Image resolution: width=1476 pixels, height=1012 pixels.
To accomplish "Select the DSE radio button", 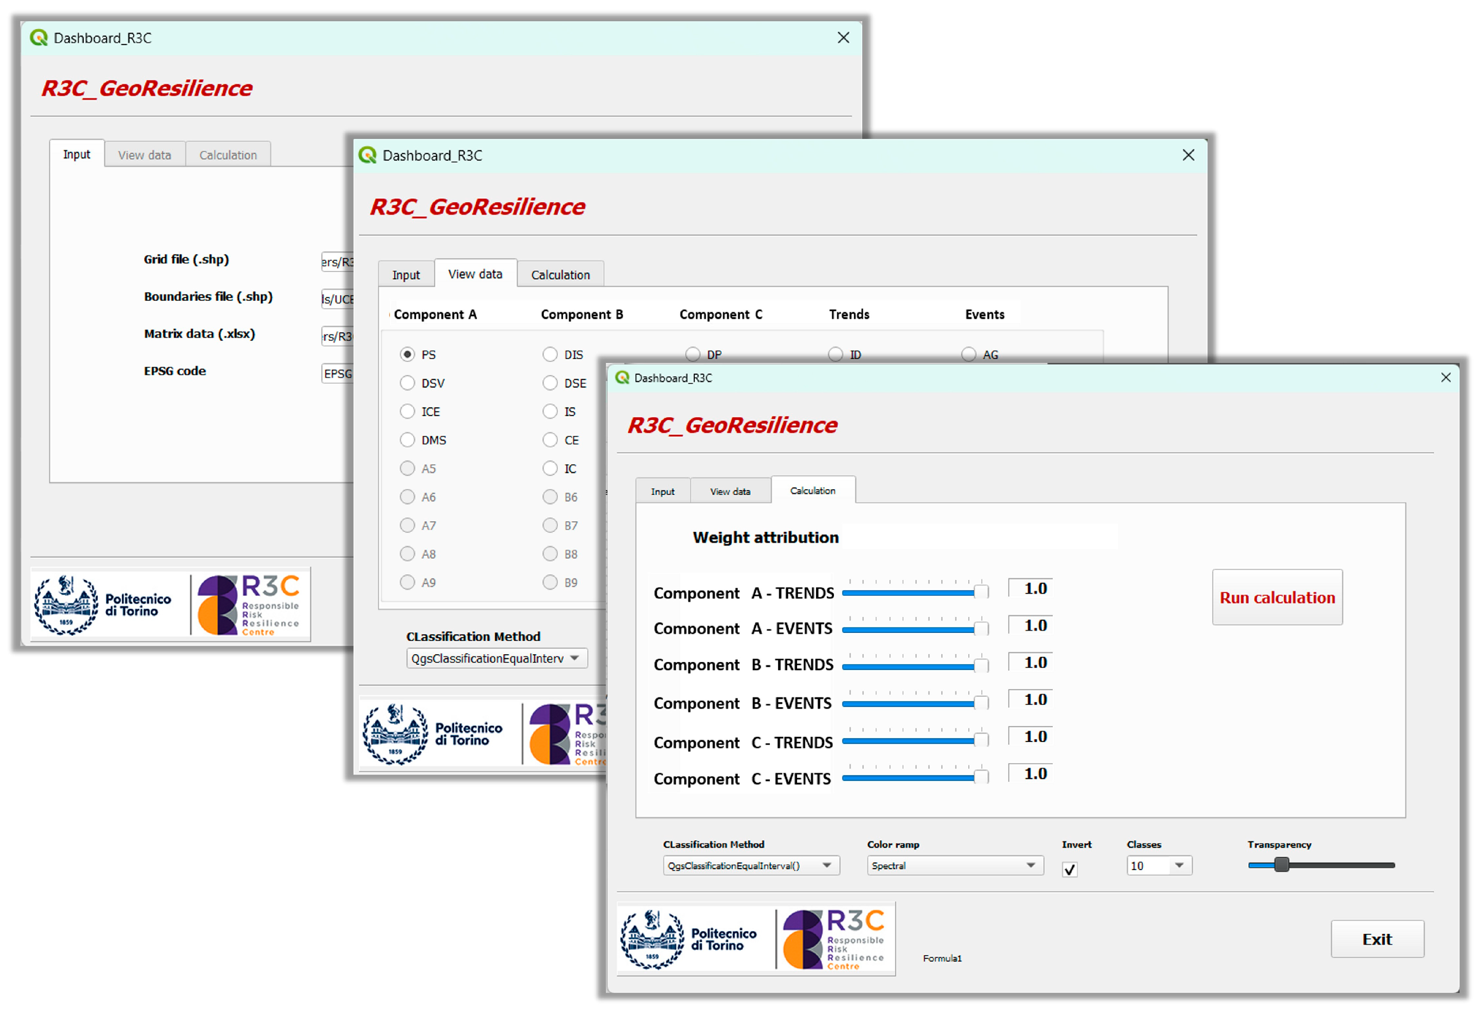I will click(x=550, y=383).
